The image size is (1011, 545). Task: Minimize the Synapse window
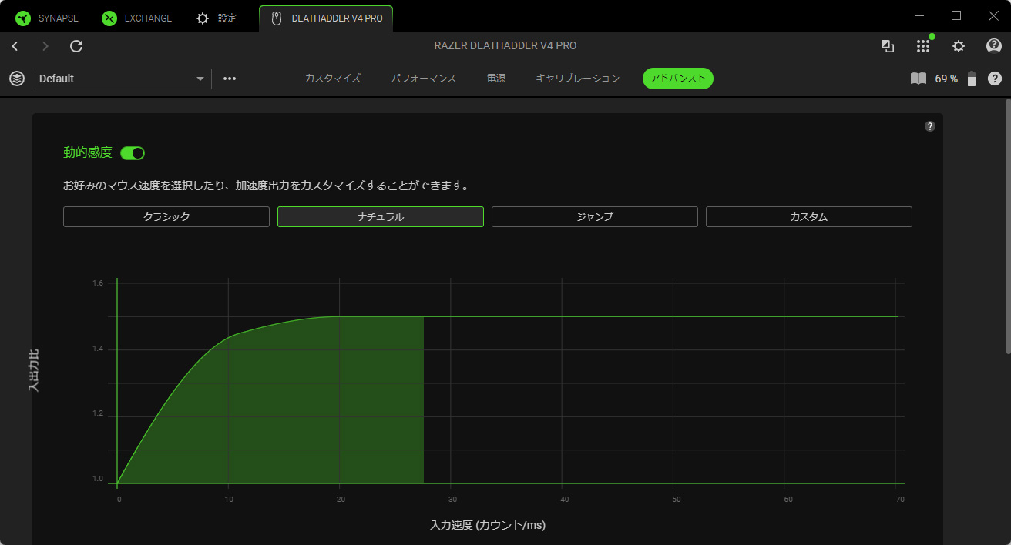coord(919,15)
